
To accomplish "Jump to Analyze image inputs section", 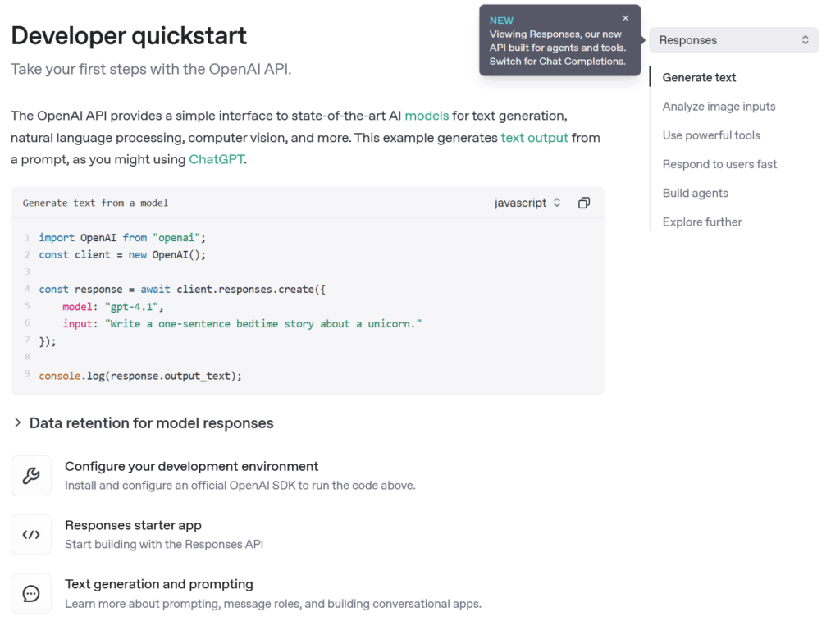I will 719,107.
